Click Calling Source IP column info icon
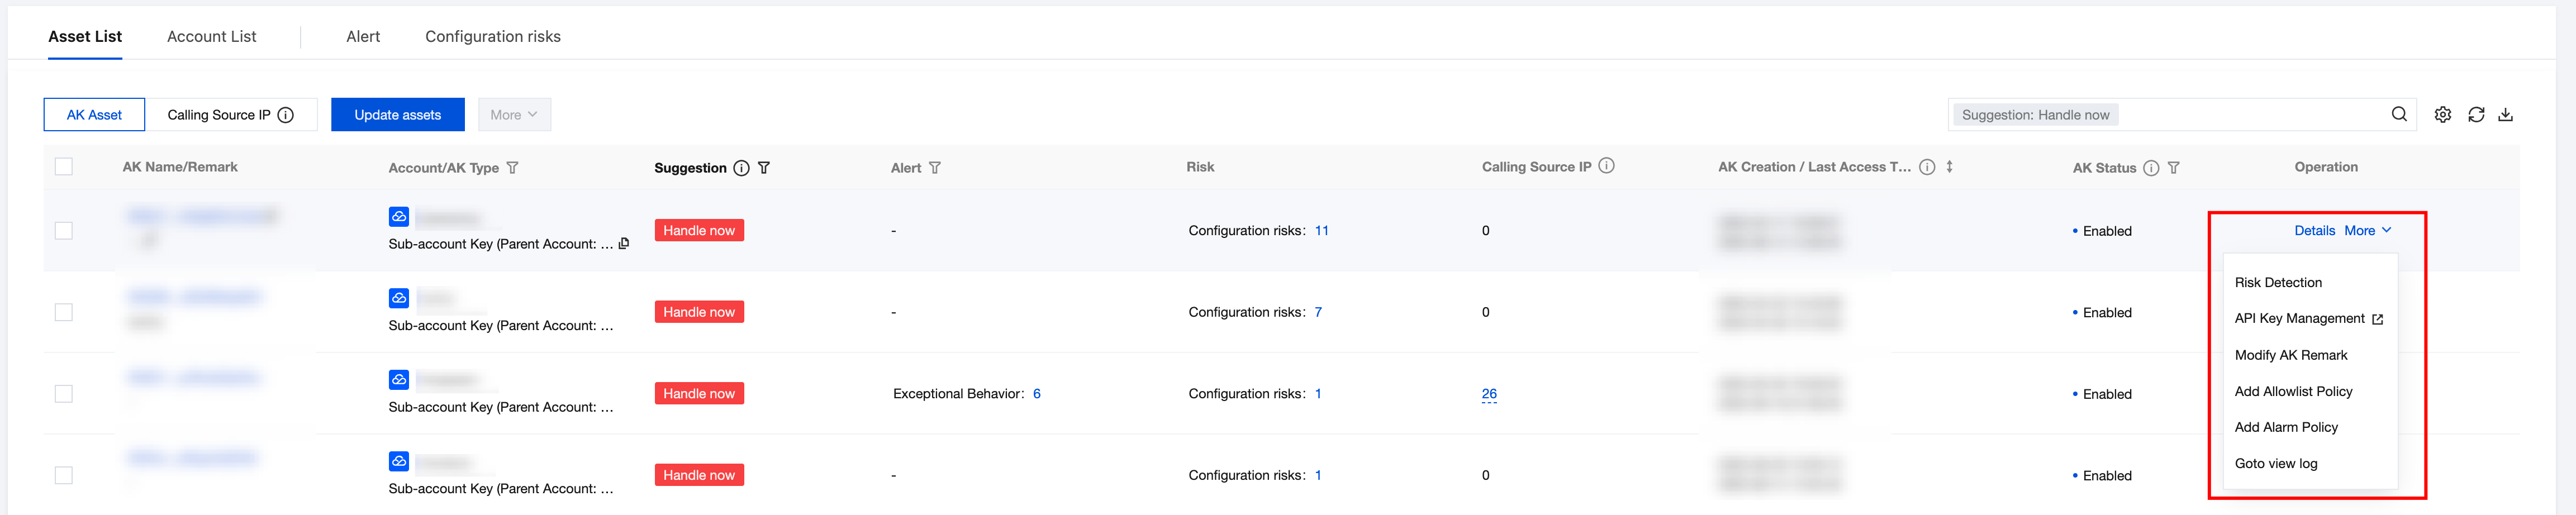Viewport: 2576px width, 515px height. (x=1607, y=166)
